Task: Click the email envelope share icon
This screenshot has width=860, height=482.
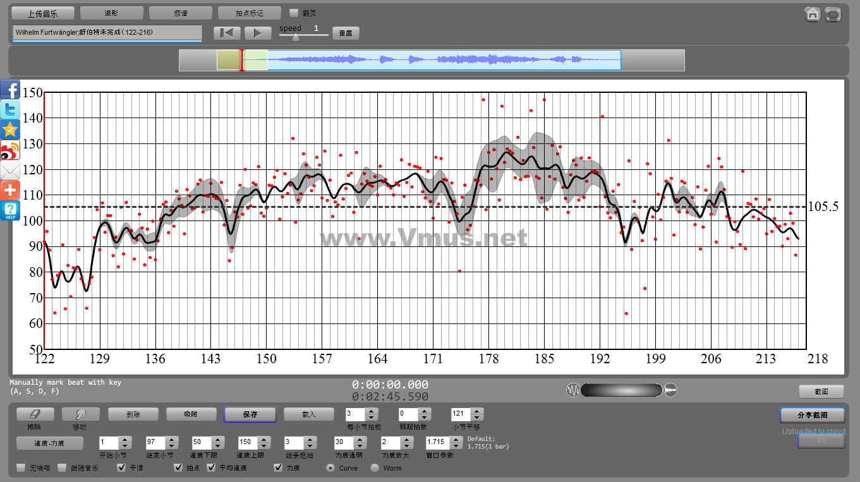Action: coord(10,170)
